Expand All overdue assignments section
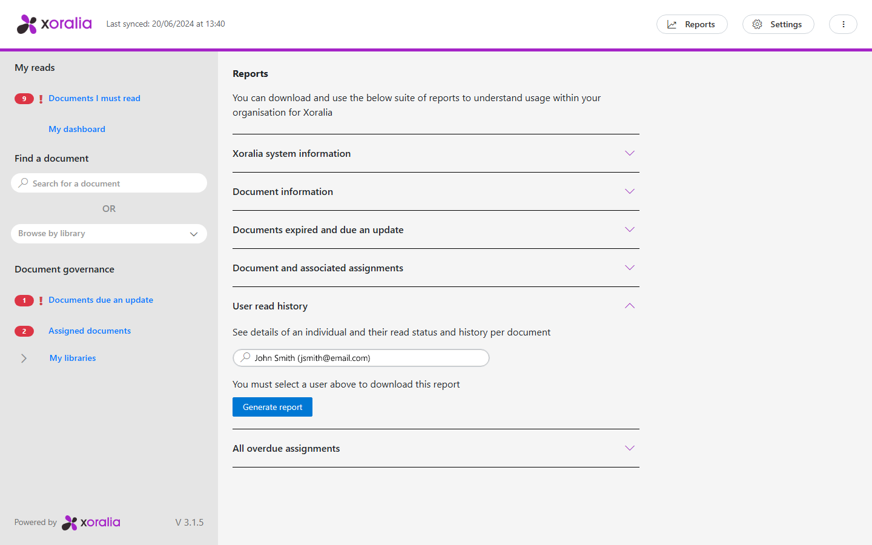Screen dimensions: 872x545 [x=436, y=448]
